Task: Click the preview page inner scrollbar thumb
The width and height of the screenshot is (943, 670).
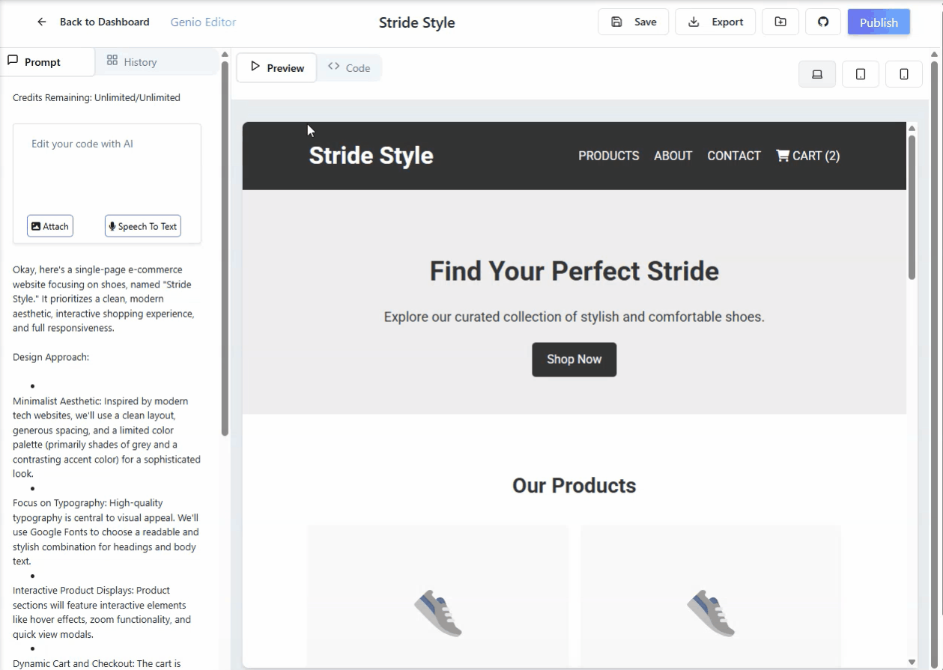Action: [912, 207]
